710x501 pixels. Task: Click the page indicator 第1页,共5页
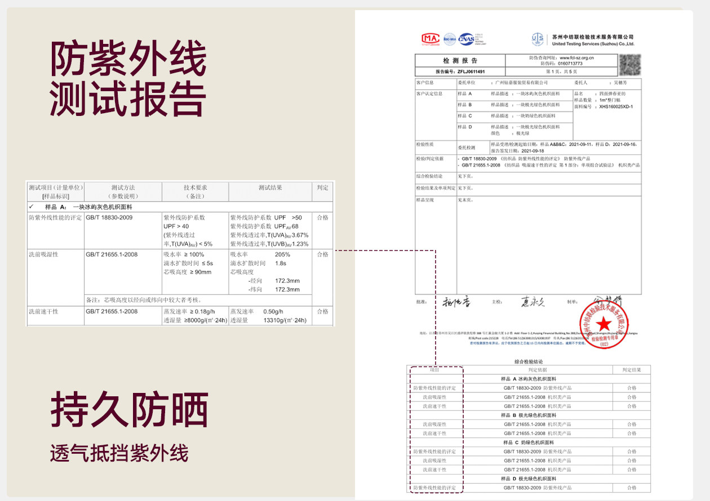click(562, 72)
